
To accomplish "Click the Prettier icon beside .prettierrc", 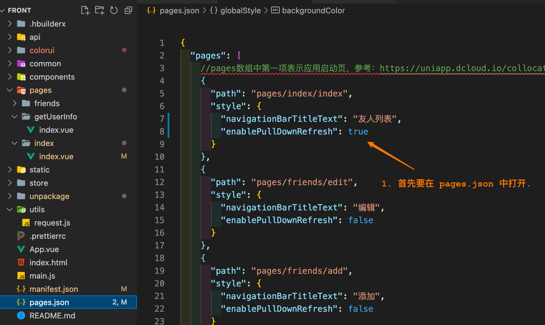I will (x=21, y=236).
